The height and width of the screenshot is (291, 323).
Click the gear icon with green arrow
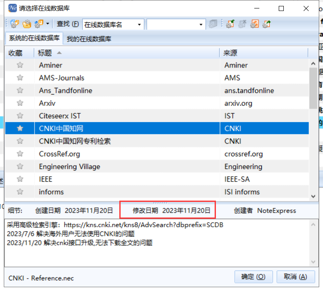click(230, 24)
